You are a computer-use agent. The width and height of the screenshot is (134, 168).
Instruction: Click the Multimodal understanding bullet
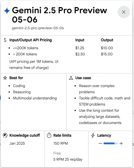[35, 98]
